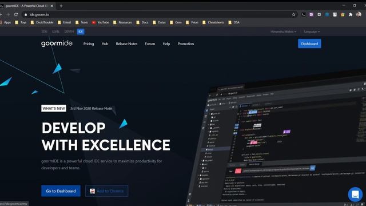
Task: Open the Help page
Action: [x=166, y=43]
